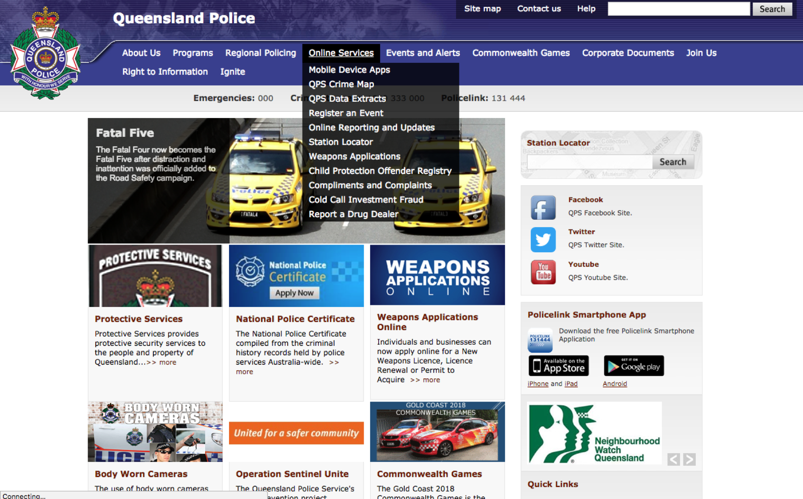Screen dimensions: 803x499
Task: Open the Facebook icon
Action: (x=543, y=207)
